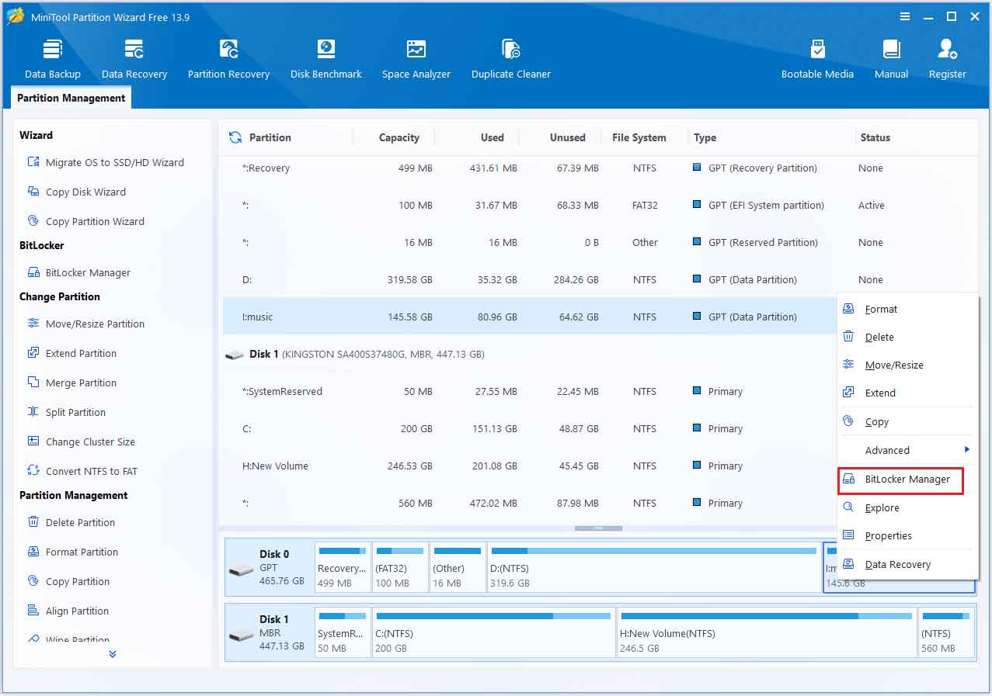Select Change Cluster Size
The height and width of the screenshot is (696, 992).
(82, 441)
